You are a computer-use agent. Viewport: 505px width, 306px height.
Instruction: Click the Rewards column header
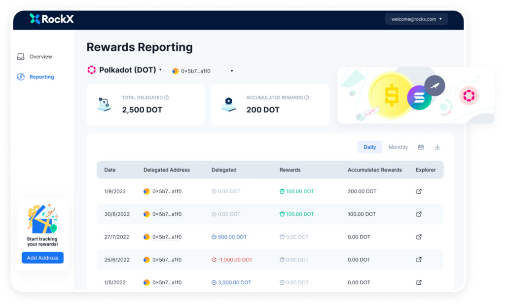[x=290, y=170]
